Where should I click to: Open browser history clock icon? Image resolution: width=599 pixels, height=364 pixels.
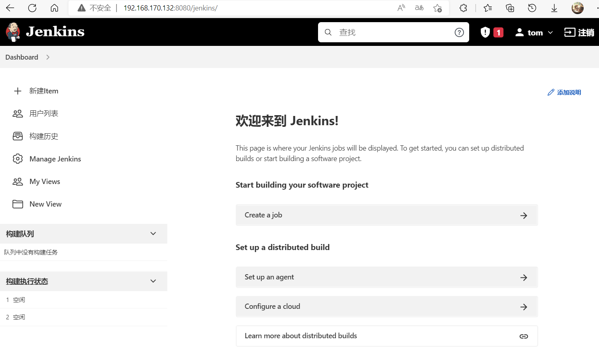click(532, 8)
